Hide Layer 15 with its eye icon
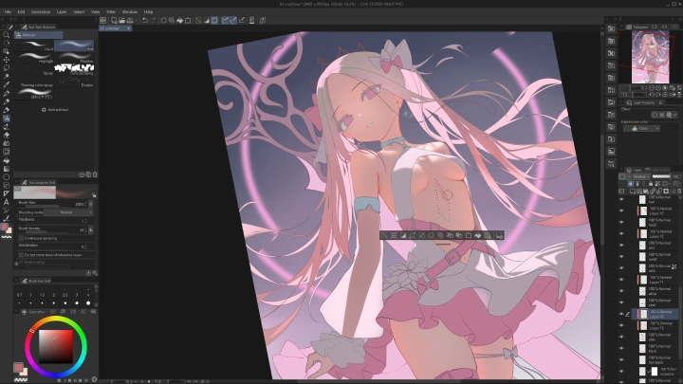Viewport: 683px width, 384px height. pyautogui.click(x=621, y=210)
